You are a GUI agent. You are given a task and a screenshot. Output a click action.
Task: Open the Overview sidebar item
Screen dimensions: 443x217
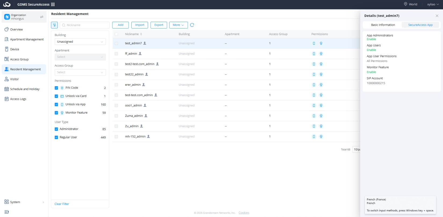[x=24, y=29]
